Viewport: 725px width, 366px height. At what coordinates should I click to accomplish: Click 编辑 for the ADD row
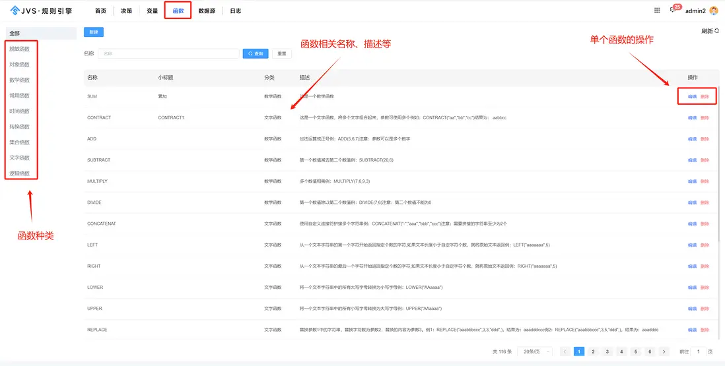(x=692, y=139)
